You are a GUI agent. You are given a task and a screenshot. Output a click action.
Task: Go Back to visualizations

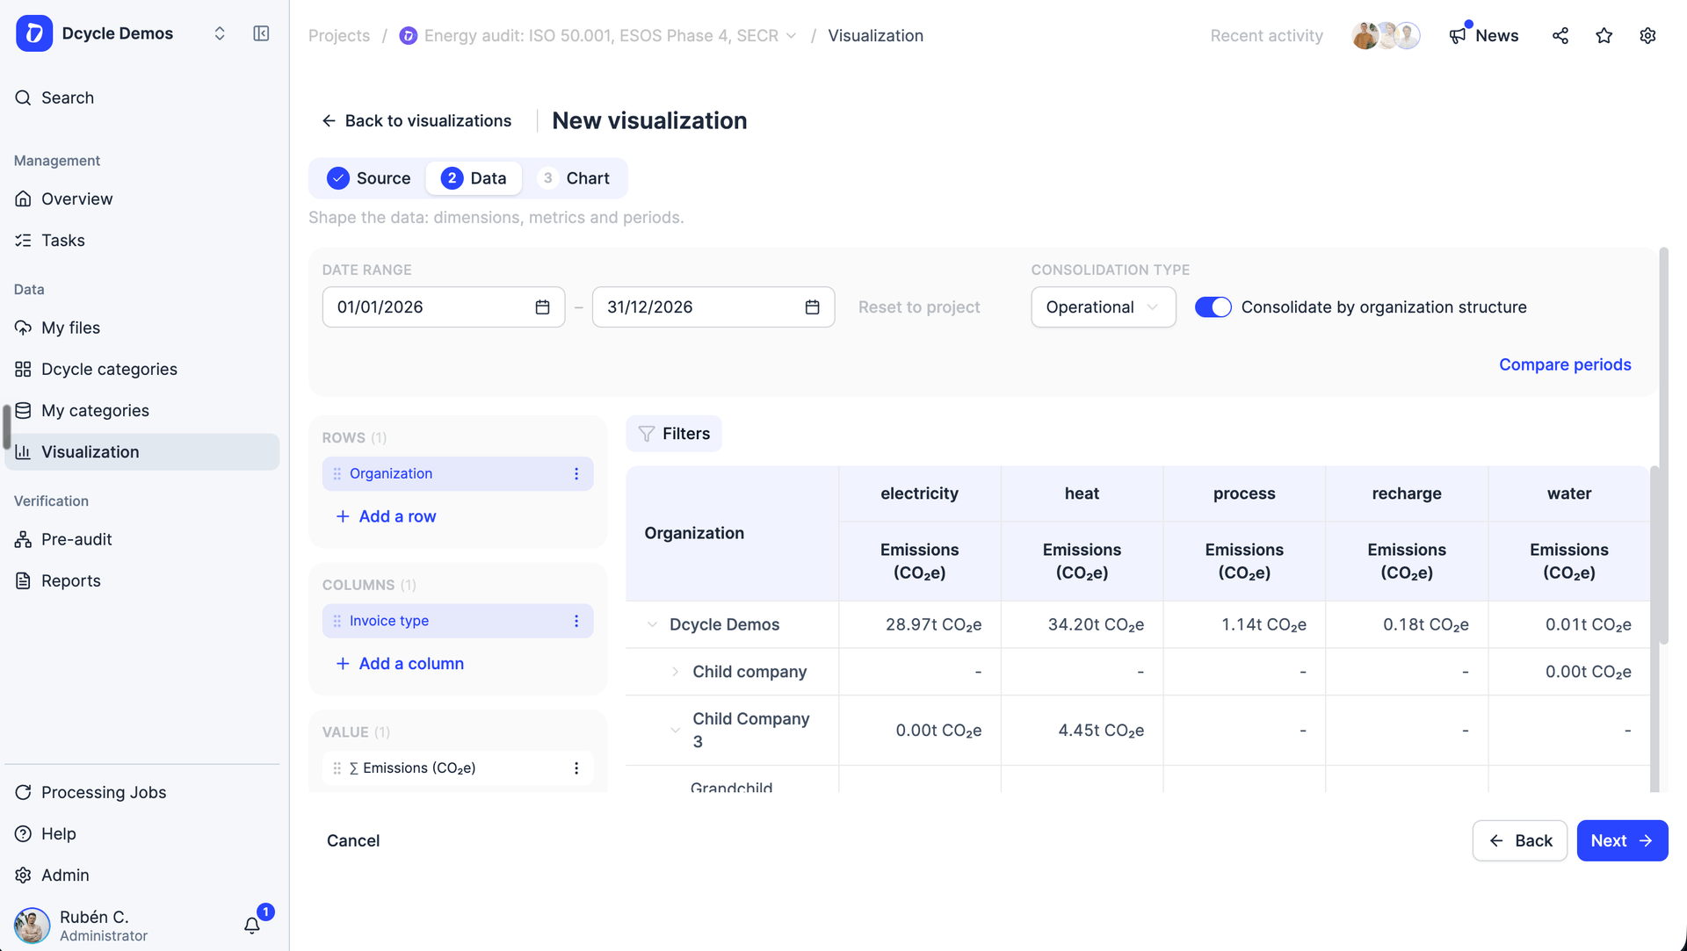[416, 120]
